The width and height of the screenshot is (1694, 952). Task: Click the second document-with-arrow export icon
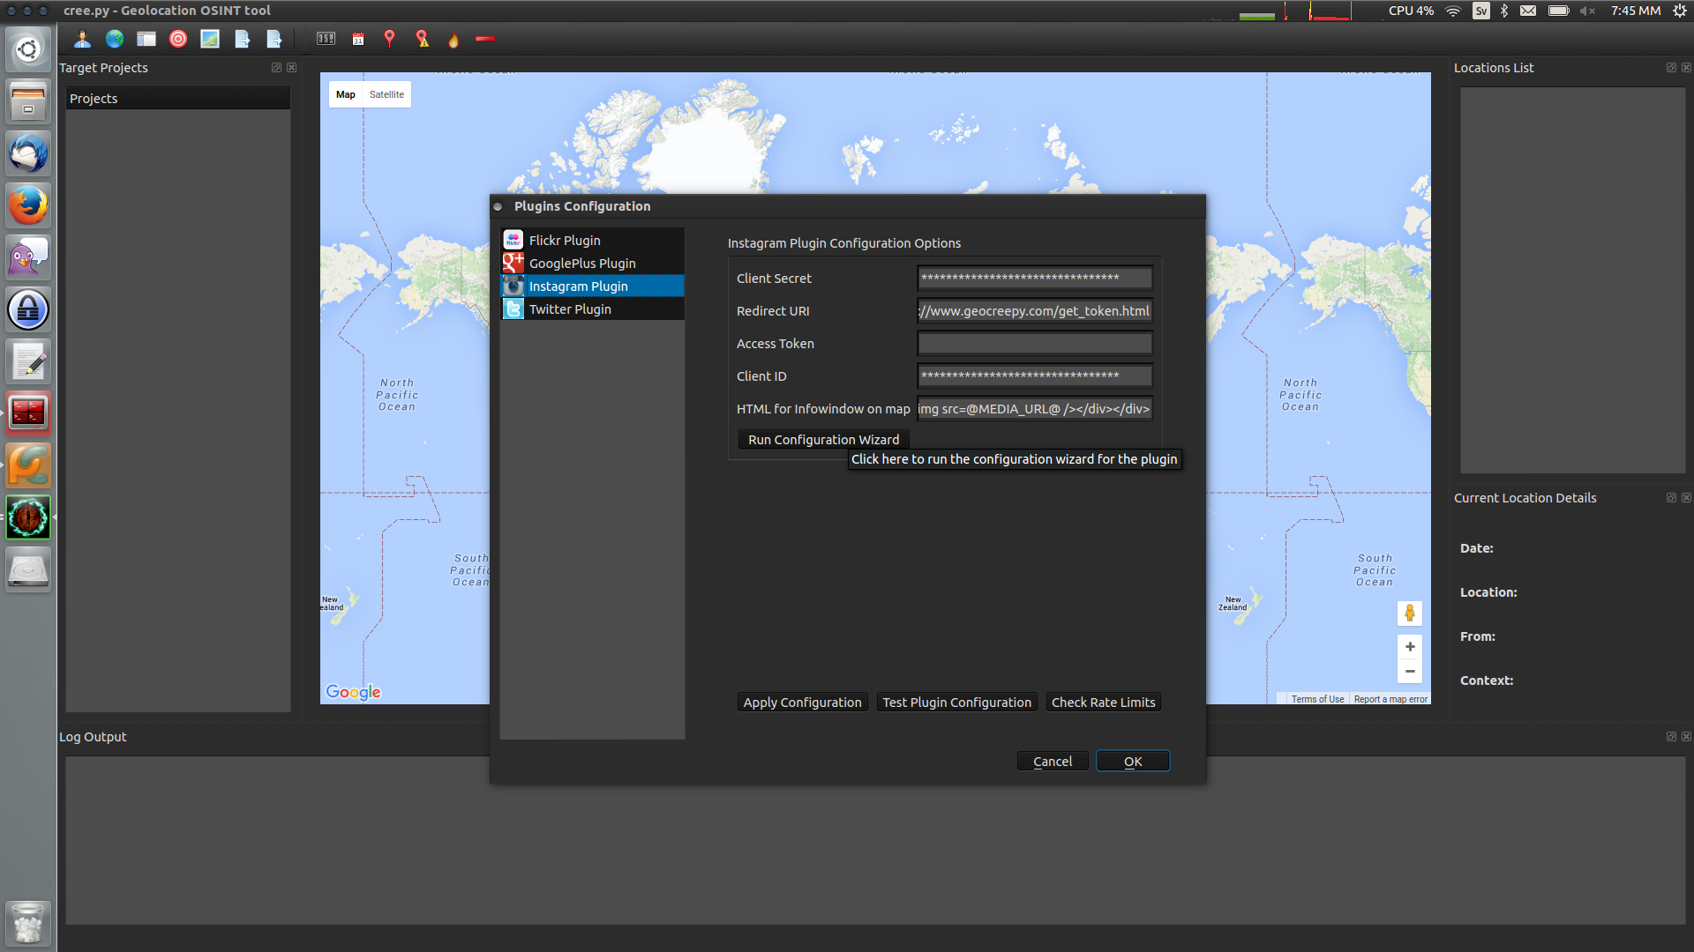(x=274, y=39)
